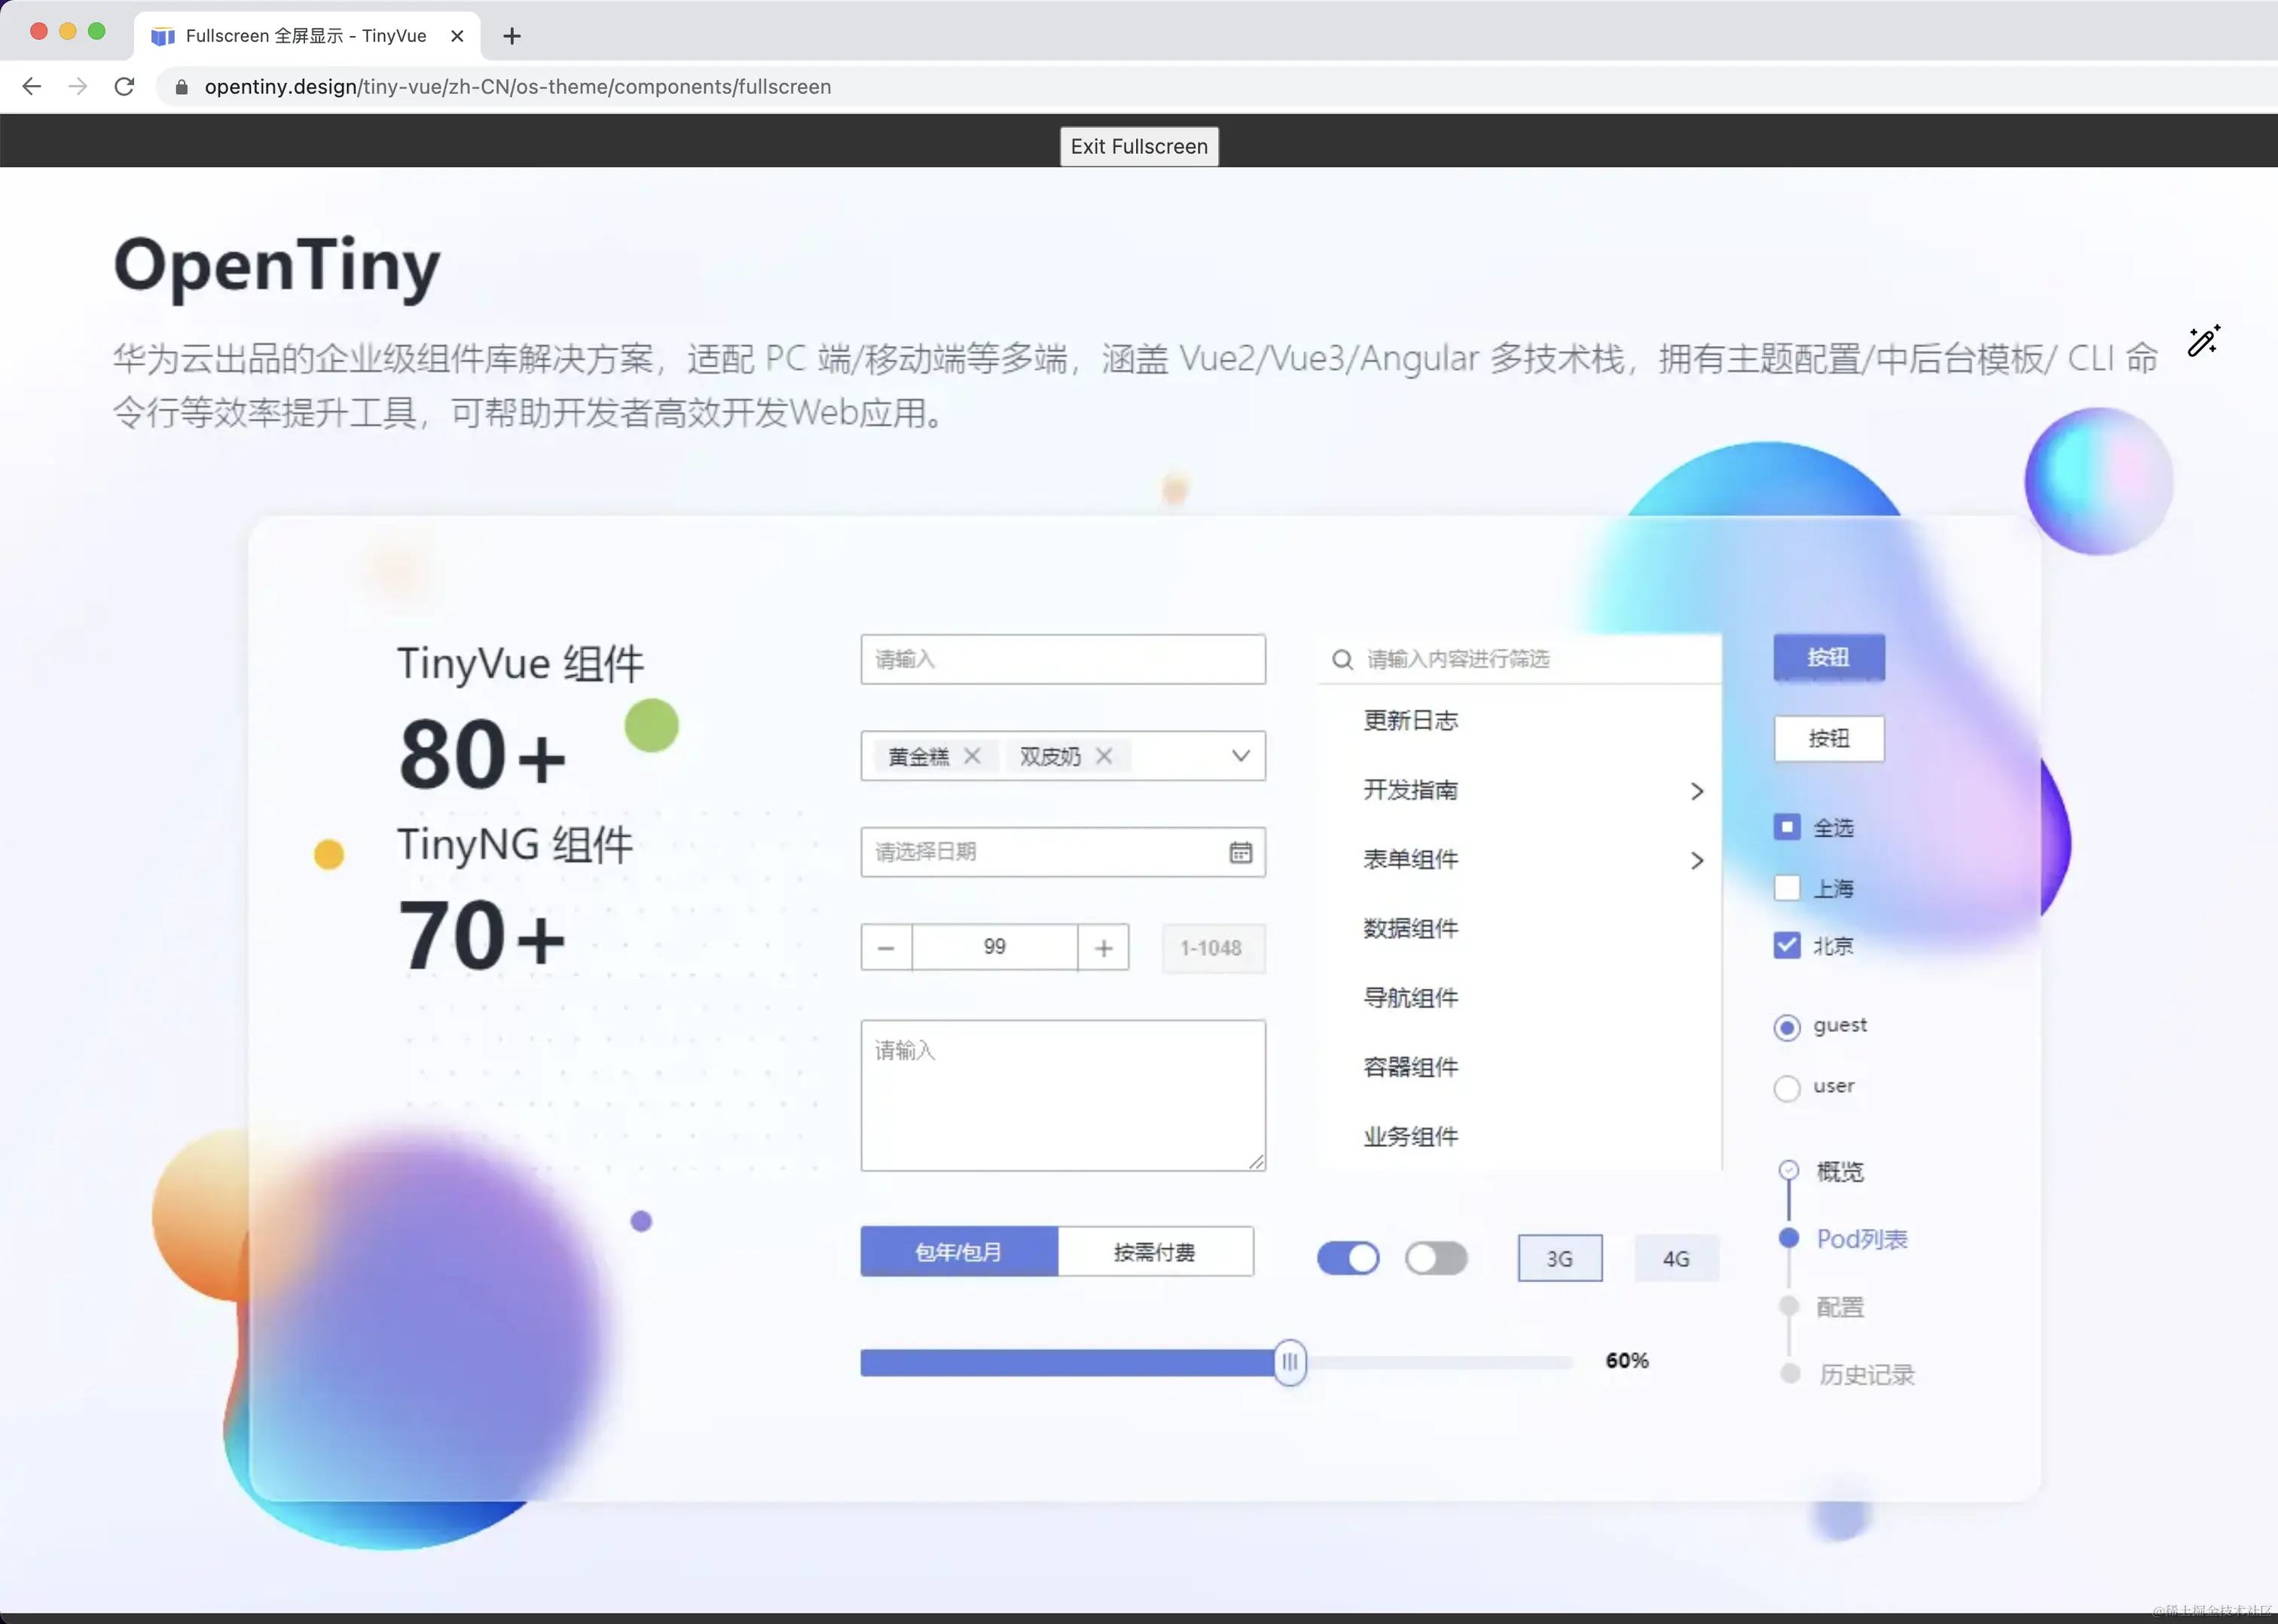Click the calendar icon in date field
This screenshot has height=1624, width=2278.
tap(1240, 852)
